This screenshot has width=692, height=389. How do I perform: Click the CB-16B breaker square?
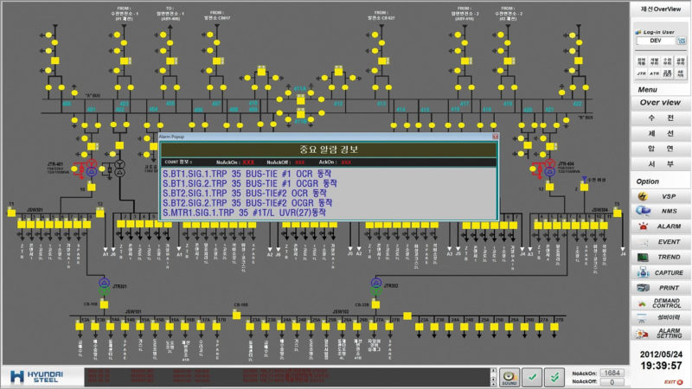236,315
